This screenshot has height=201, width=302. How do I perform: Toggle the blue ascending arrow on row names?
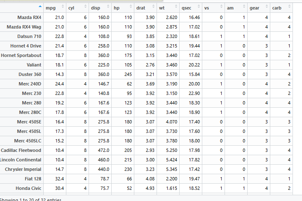click(40, 7)
